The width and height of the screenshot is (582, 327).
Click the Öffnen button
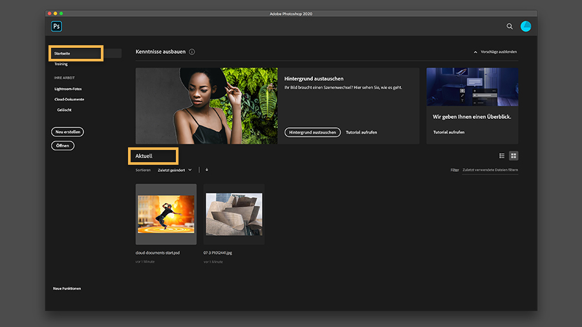point(63,145)
